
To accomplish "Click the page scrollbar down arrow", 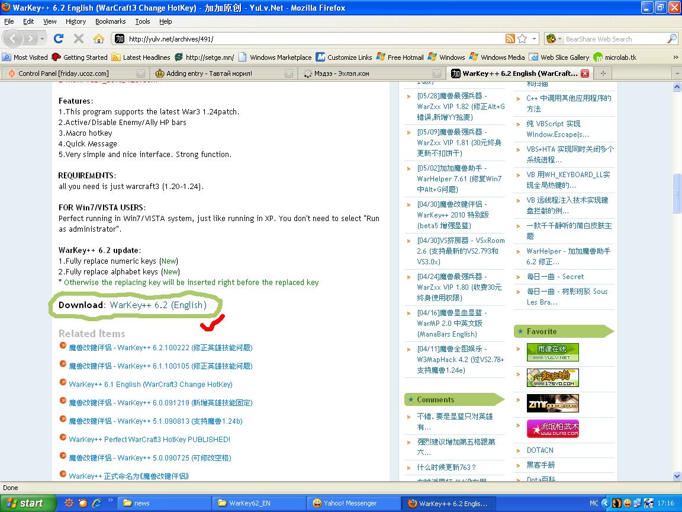I will (677, 476).
